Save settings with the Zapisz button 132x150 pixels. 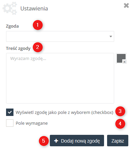(118, 141)
